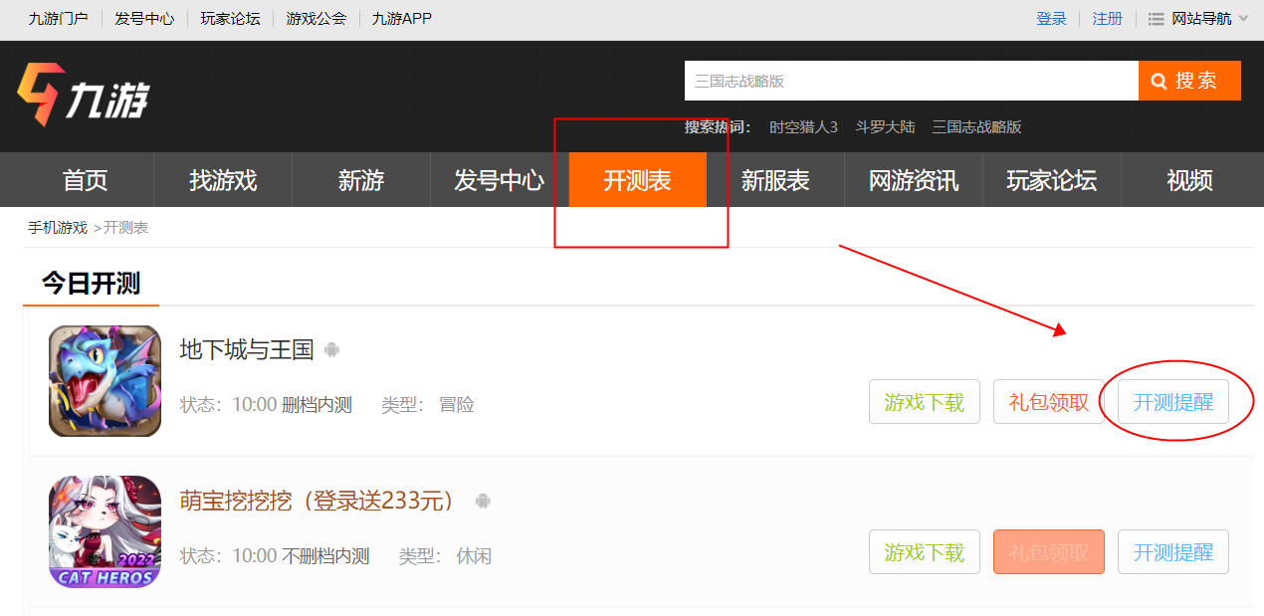
Task: Click Android icon next to 萌宝挖挖挖
Action: click(483, 501)
